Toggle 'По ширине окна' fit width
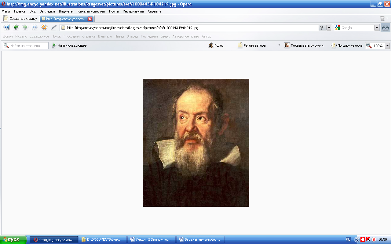The width and height of the screenshot is (391, 244). (x=347, y=45)
